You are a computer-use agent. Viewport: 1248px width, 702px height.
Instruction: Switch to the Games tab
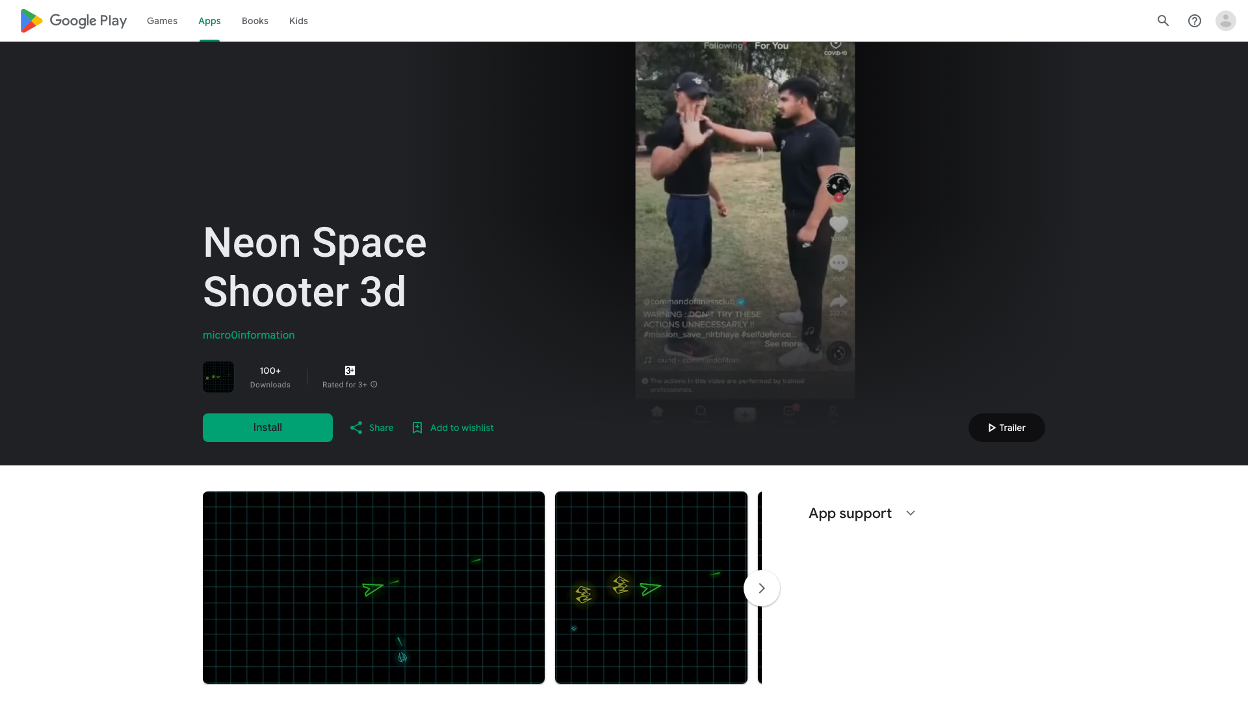click(x=162, y=21)
